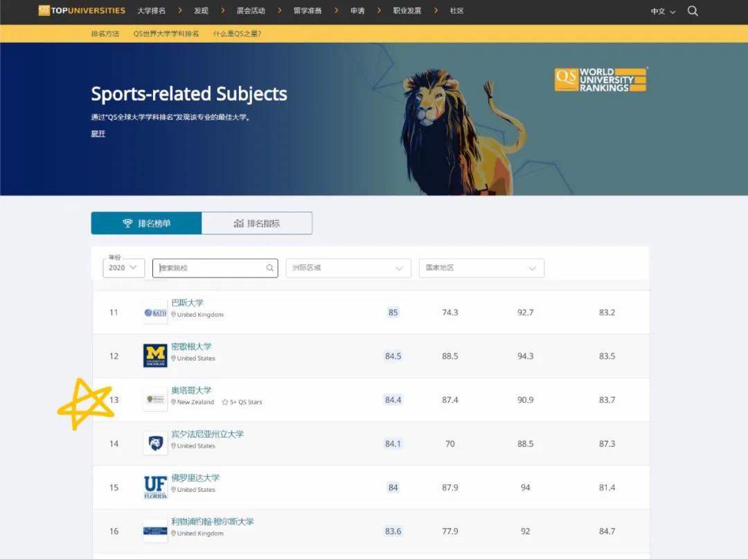The height and width of the screenshot is (559, 748).
Task: Expand the 国家地区 country dropdown
Action: [x=481, y=268]
